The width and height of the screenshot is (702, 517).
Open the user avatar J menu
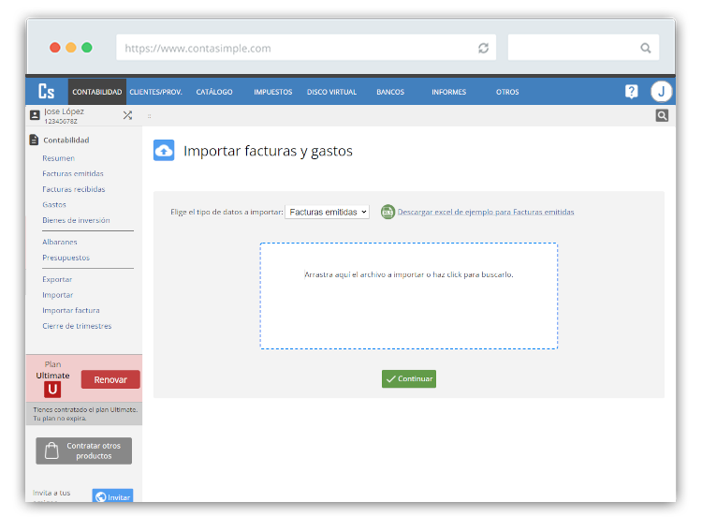click(662, 92)
